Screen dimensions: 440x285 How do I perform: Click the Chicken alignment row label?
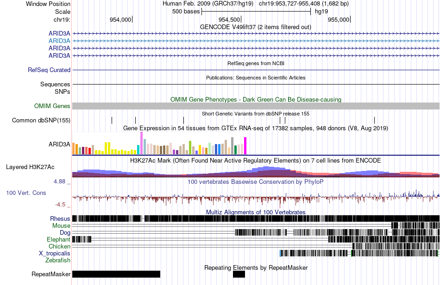click(59, 246)
